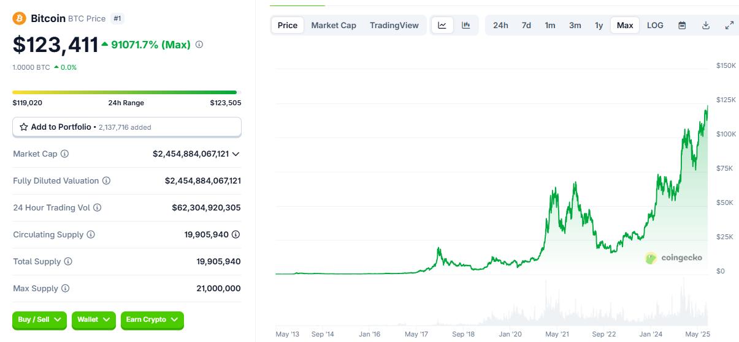Open the calendar date range picker
Image resolution: width=739 pixels, height=342 pixels.
[x=682, y=25]
